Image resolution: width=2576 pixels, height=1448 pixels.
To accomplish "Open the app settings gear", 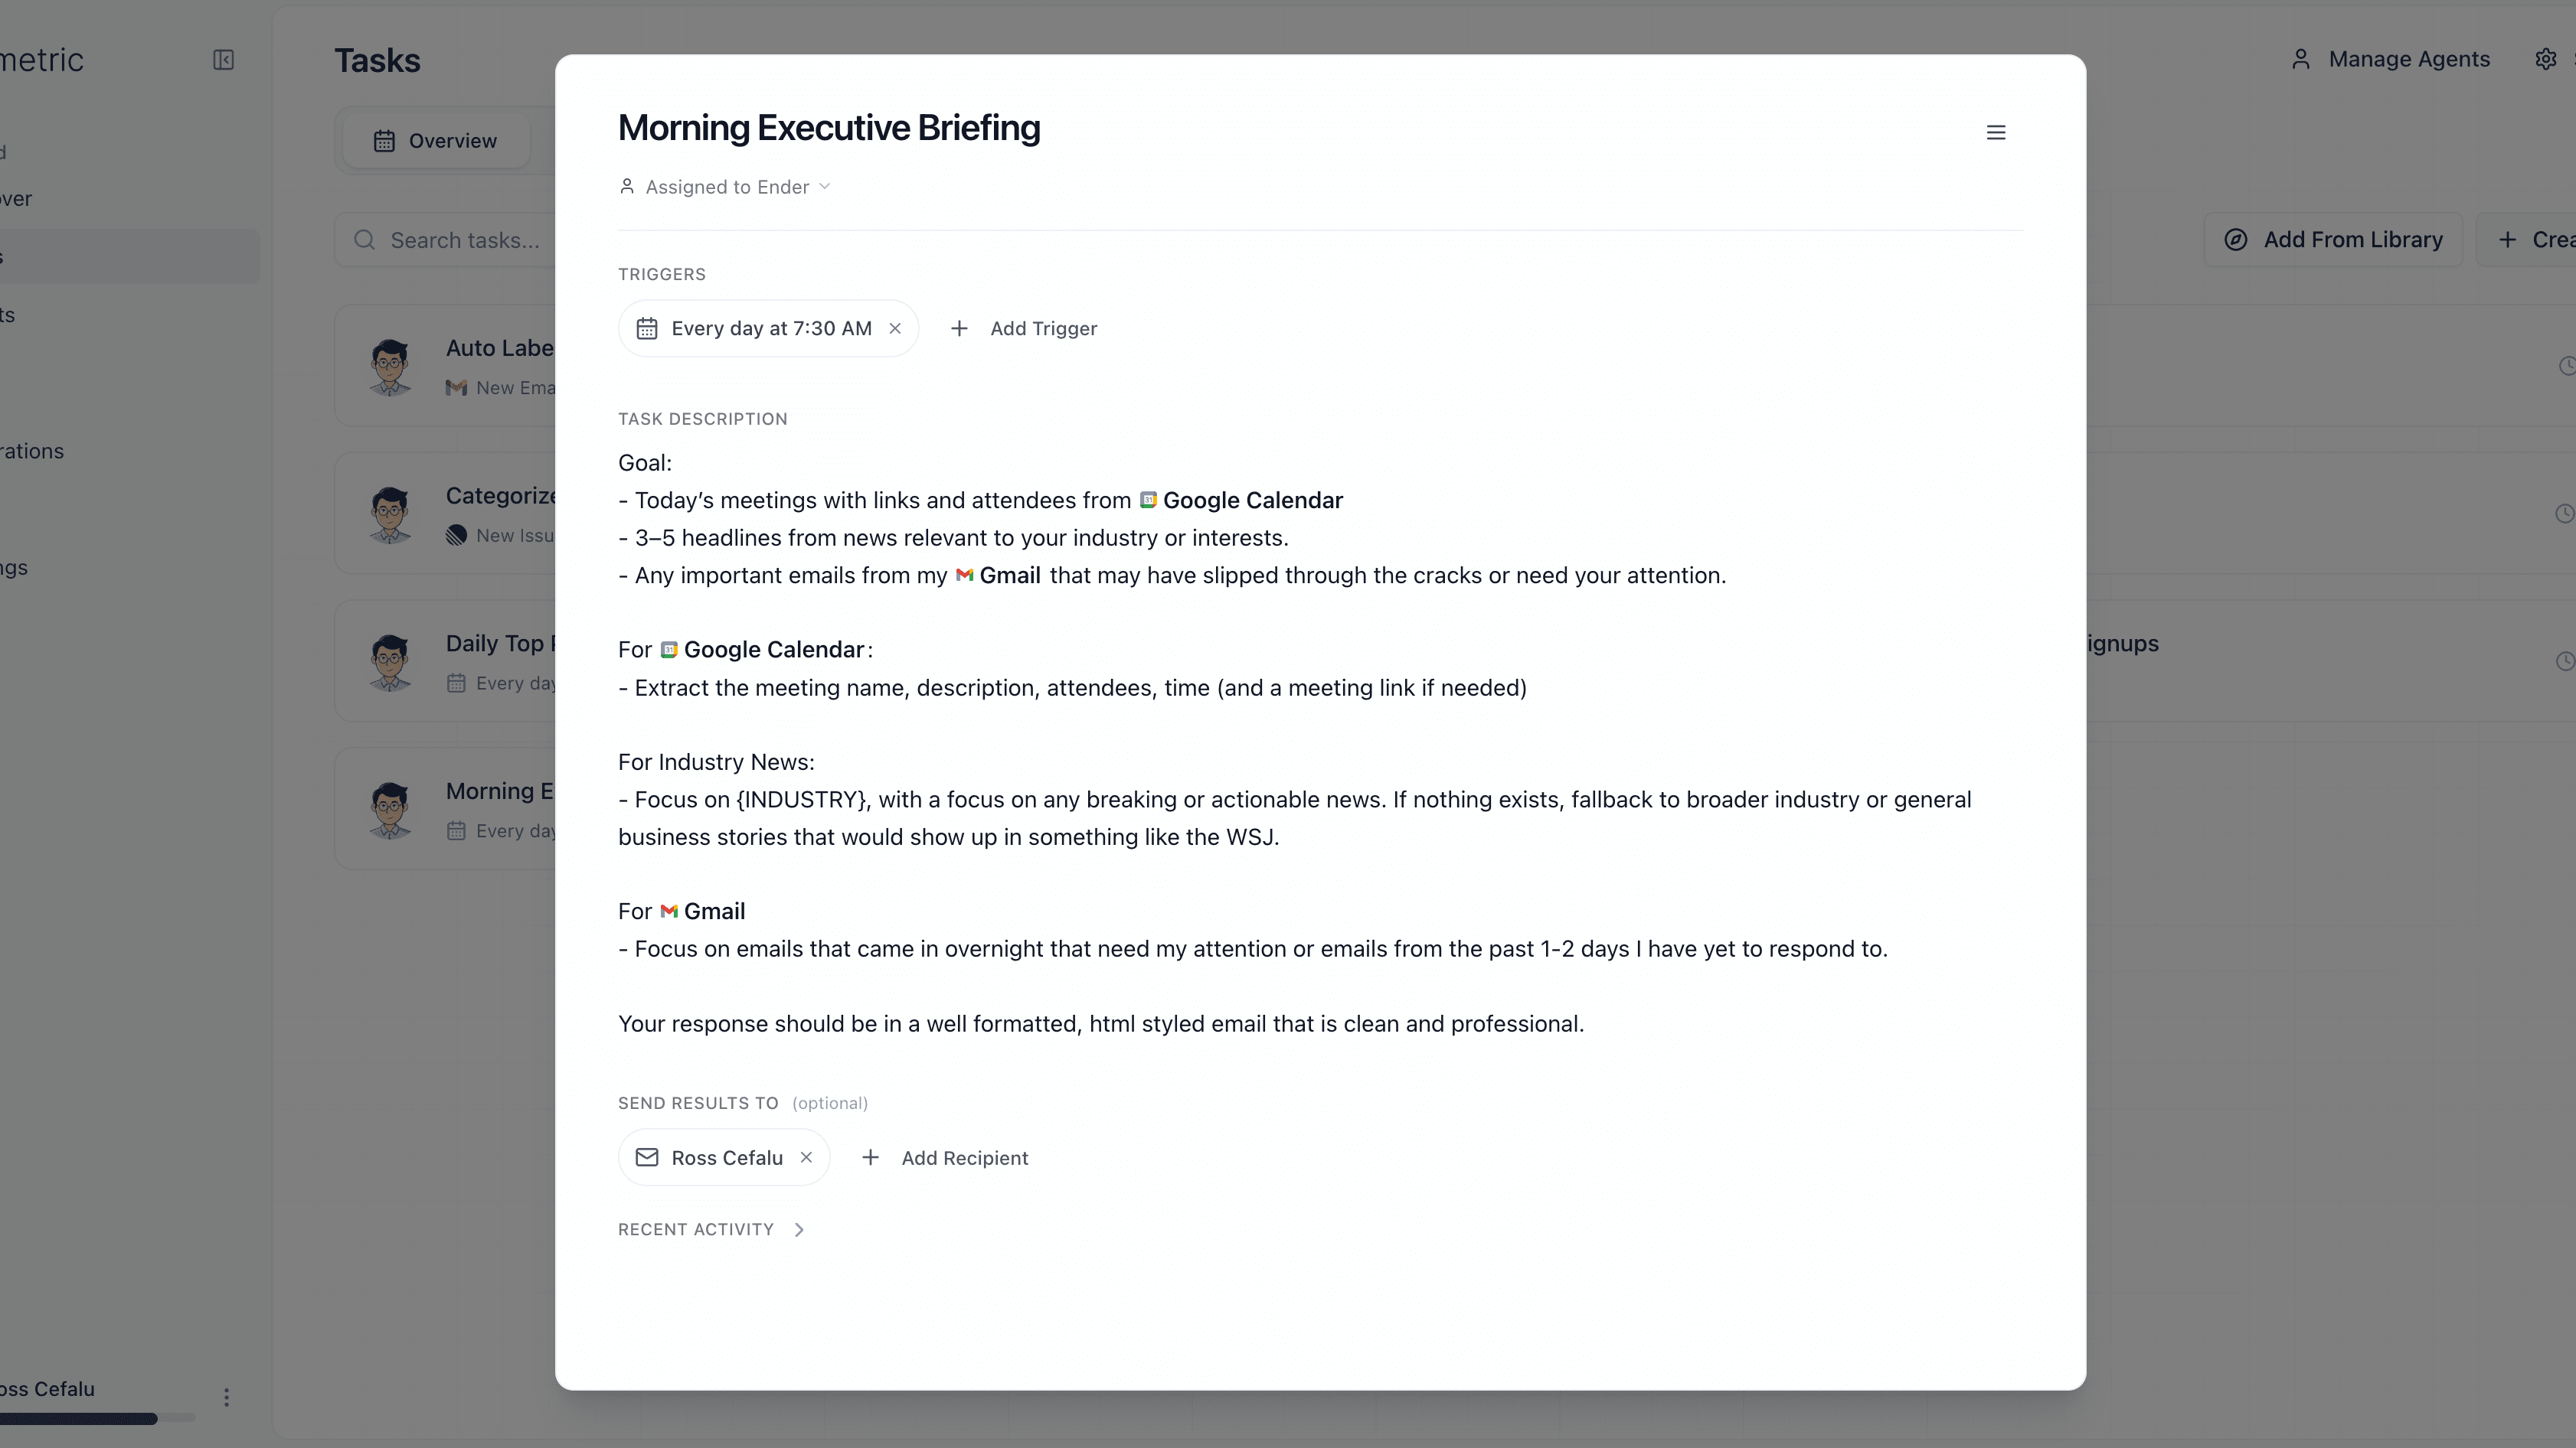I will [2546, 59].
